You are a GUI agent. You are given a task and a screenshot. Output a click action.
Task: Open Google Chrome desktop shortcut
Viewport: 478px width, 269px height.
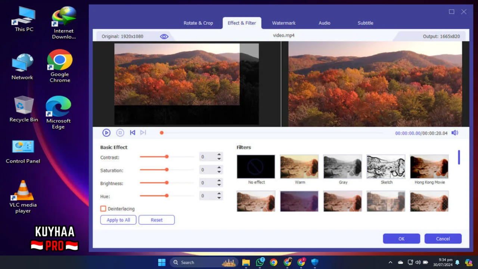[60, 66]
